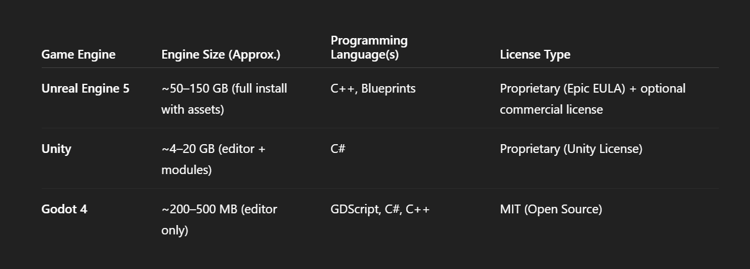750x269 pixels.
Task: Click the GDScript, C#, C++ cell
Action: click(x=380, y=209)
